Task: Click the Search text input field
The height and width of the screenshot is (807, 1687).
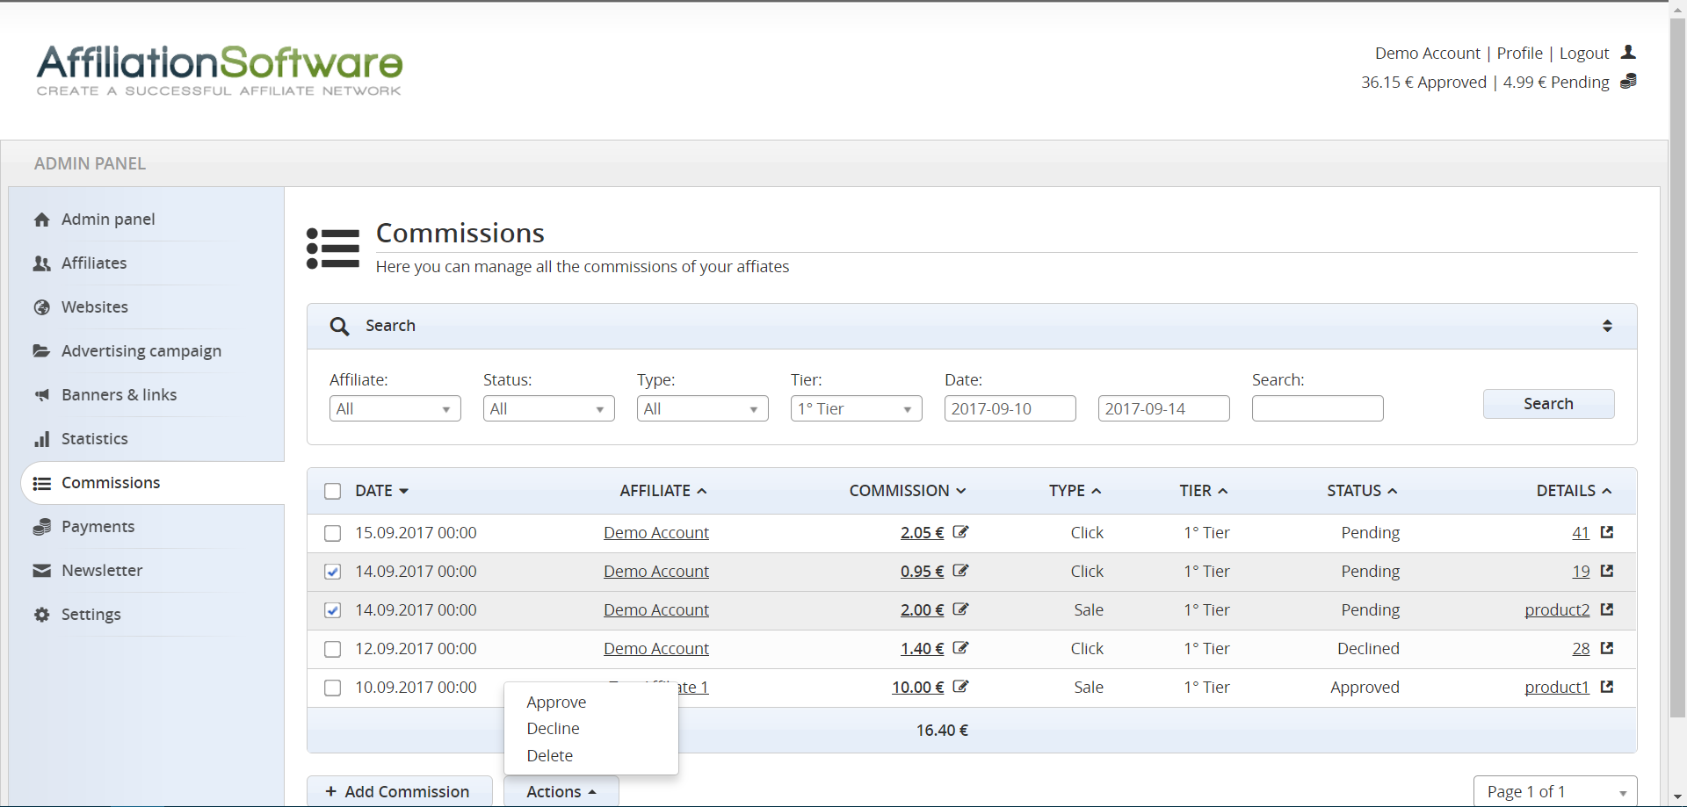Action: 1318,408
